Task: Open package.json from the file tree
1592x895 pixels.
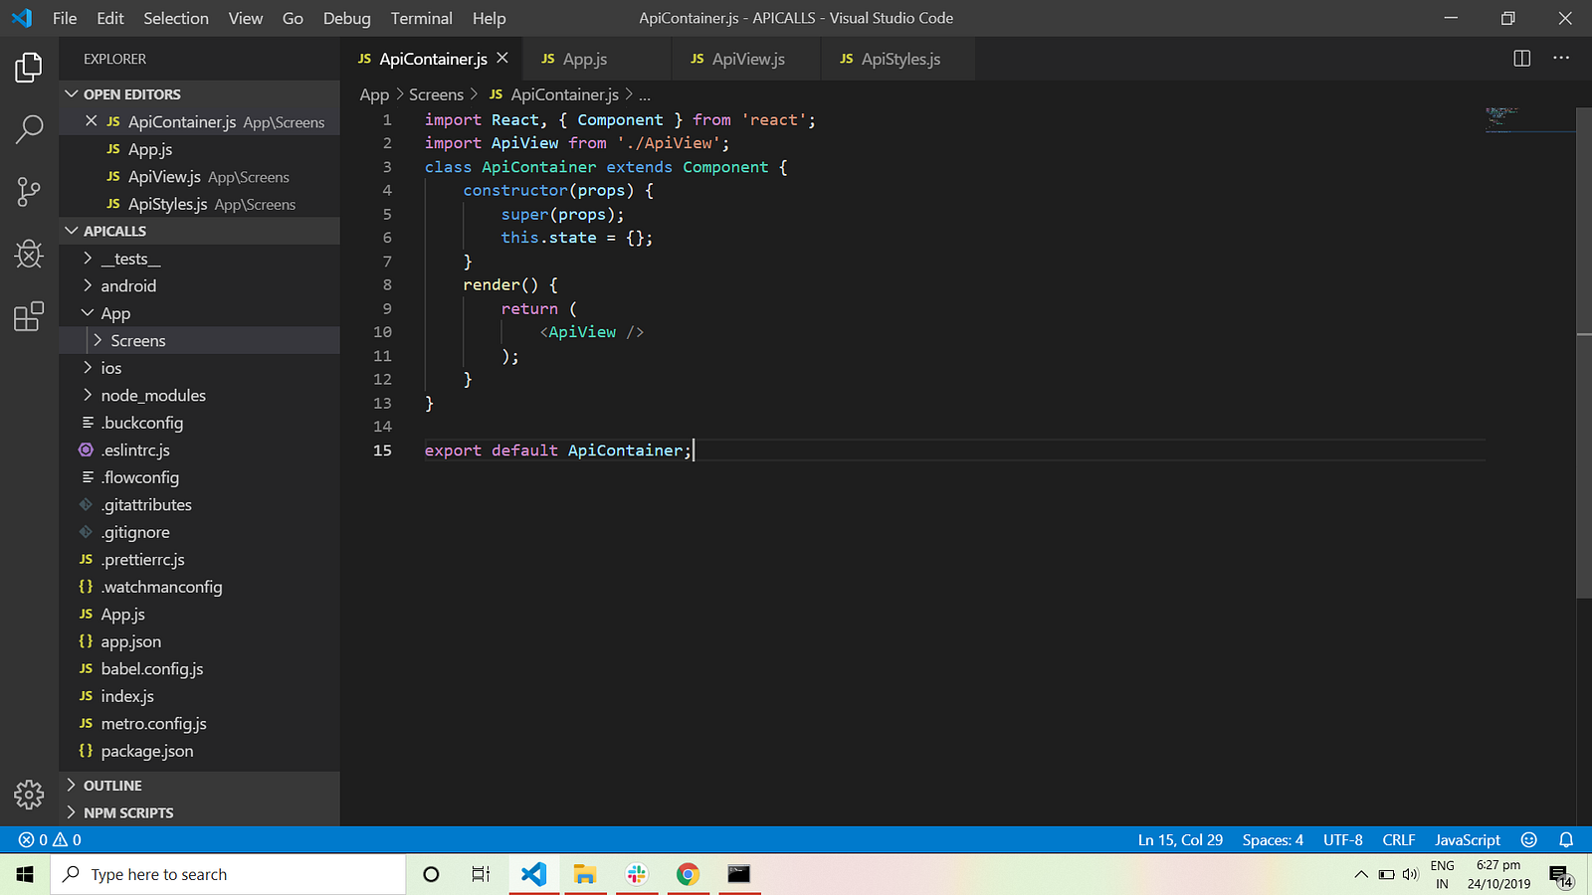Action: pos(199,751)
